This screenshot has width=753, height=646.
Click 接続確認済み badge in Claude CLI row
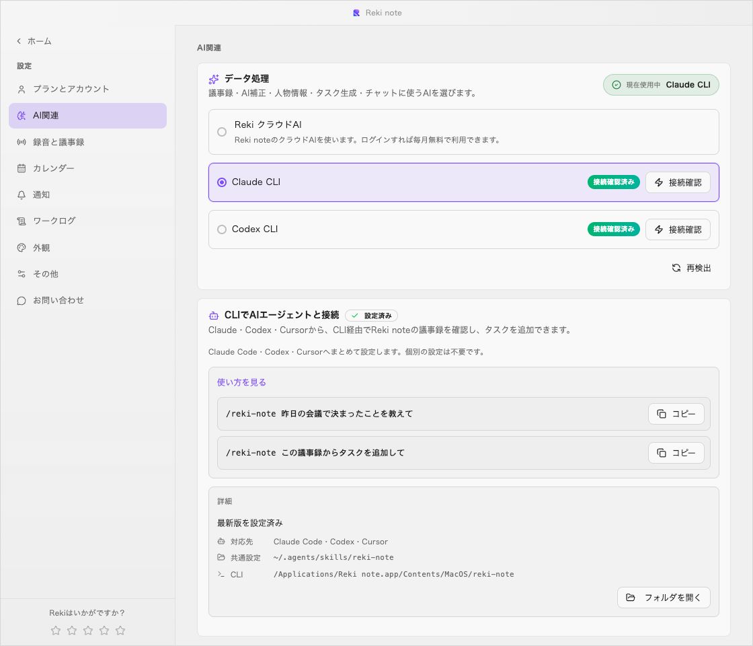tap(614, 182)
